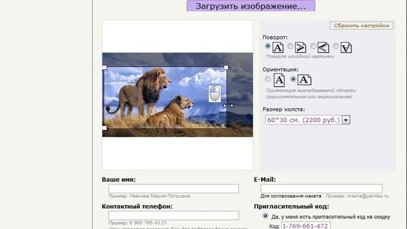Click the top-right crop handle on the image
The height and width of the screenshot is (229, 407).
226,67
